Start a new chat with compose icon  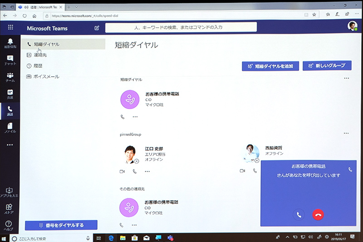click(97, 28)
